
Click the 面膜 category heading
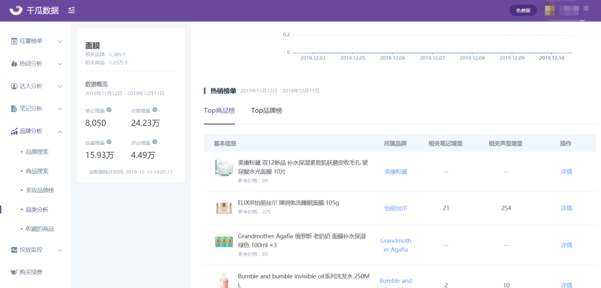coord(92,46)
